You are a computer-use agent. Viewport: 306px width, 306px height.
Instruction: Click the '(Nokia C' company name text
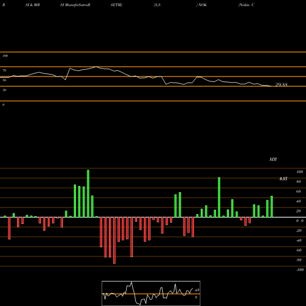[246, 5]
